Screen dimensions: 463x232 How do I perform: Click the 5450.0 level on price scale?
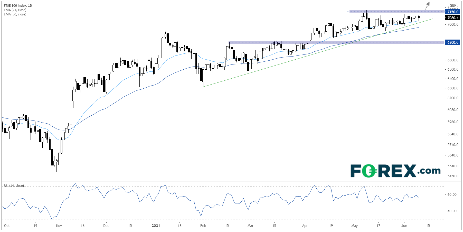coord(453,176)
